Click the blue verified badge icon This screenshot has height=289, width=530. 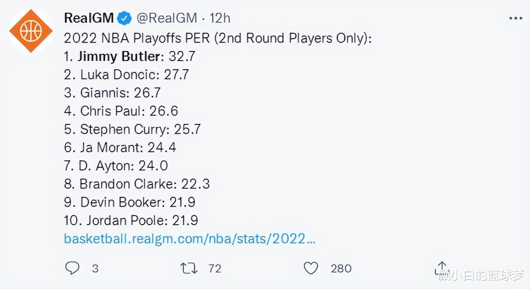tap(124, 18)
